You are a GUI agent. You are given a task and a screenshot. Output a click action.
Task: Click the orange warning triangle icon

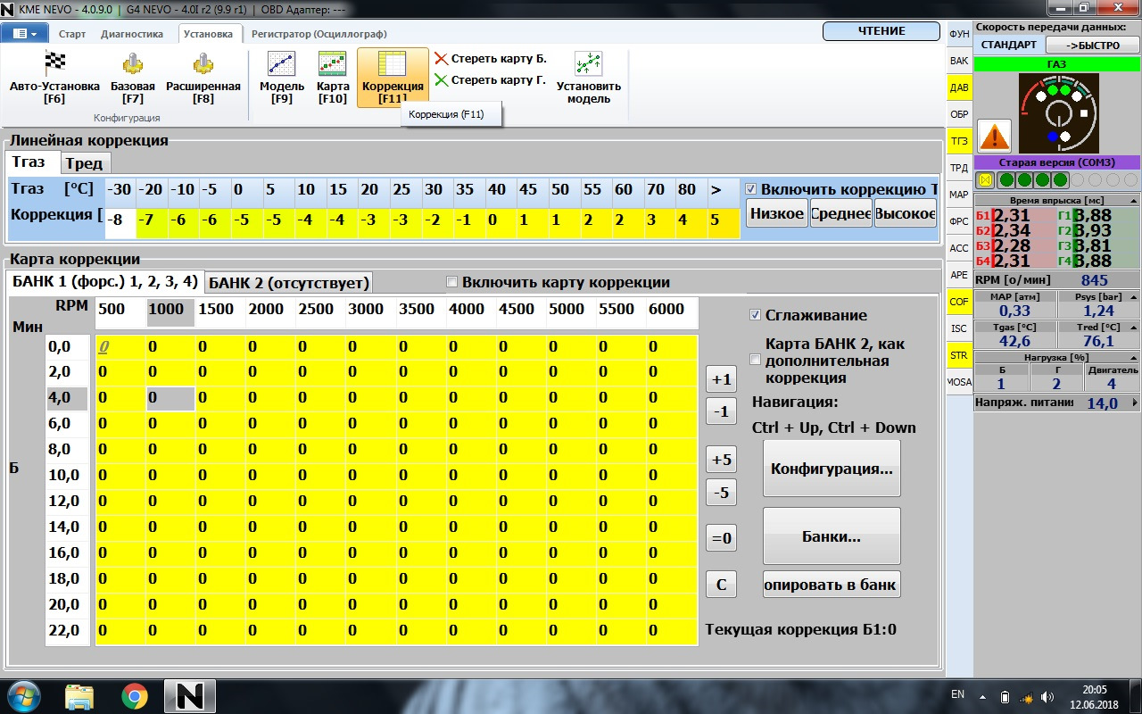pos(995,137)
